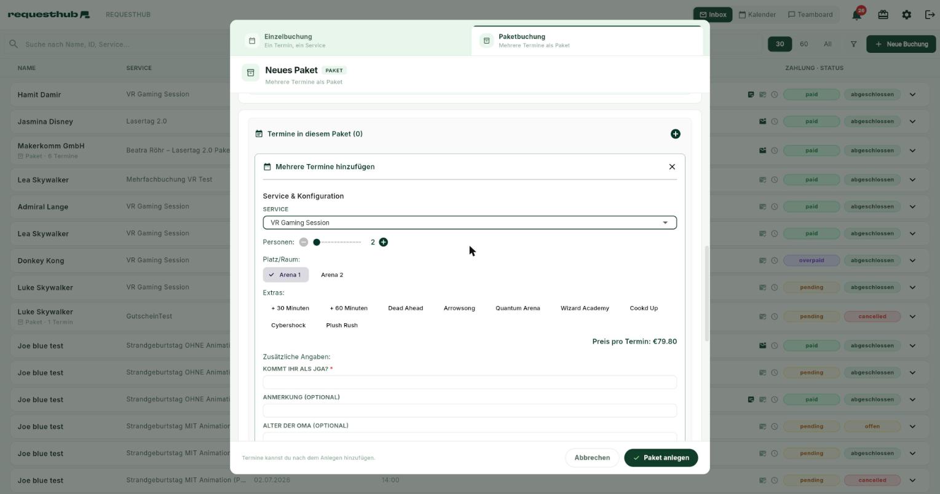Open the gift voucher icon in header
This screenshot has height=494, width=940.
(883, 15)
